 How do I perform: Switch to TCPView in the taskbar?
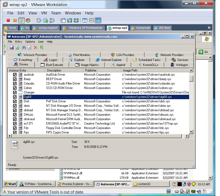click(37, 184)
